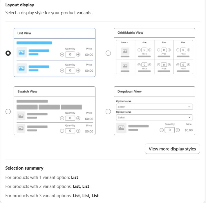Click image placeholder in Dropdown View preview

point(121,128)
